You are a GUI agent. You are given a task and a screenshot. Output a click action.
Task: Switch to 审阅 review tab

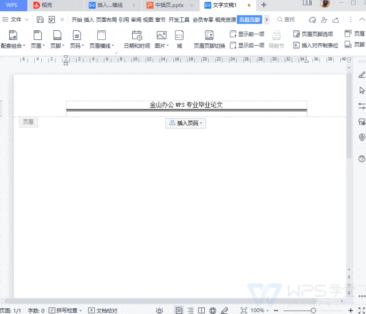tap(136, 19)
